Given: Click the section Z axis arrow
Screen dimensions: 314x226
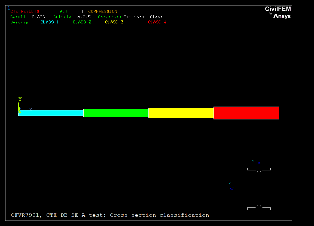Looking at the screenshot, I should point(244,189).
